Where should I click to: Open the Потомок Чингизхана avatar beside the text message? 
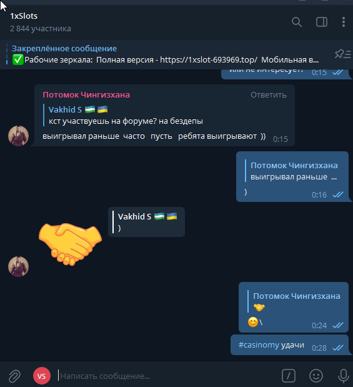tap(19, 136)
